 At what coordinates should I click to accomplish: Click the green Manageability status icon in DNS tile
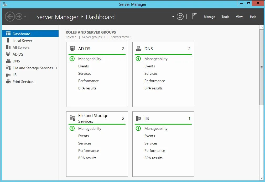138,59
